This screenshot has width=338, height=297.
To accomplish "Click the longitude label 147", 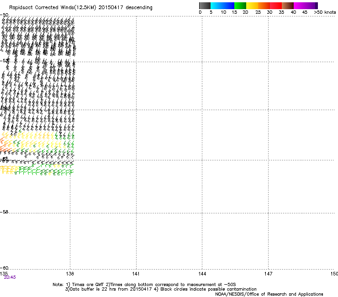I will 268,274.
